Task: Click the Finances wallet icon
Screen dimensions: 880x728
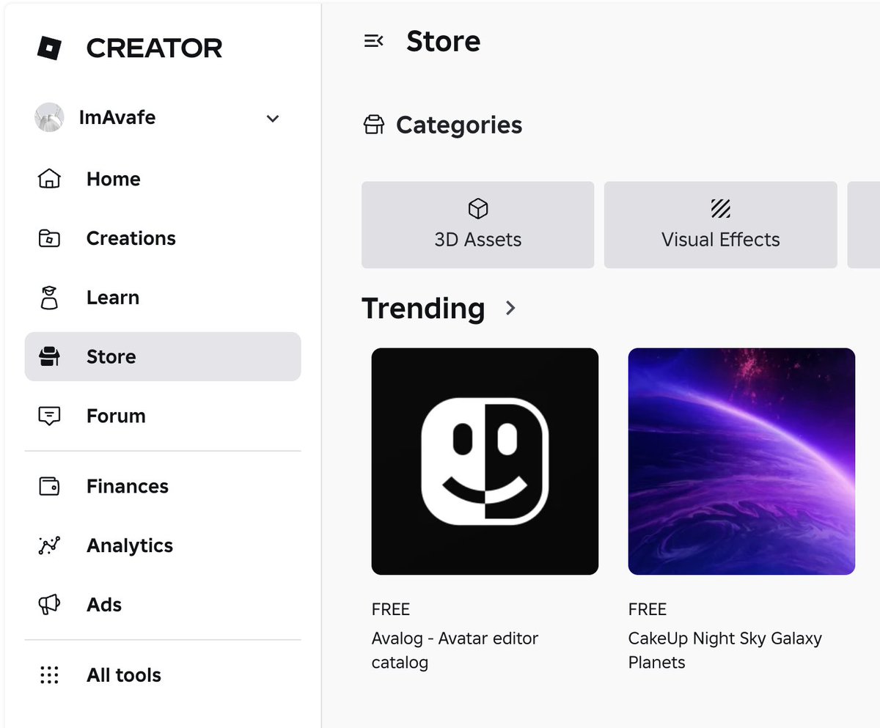Action: [49, 486]
